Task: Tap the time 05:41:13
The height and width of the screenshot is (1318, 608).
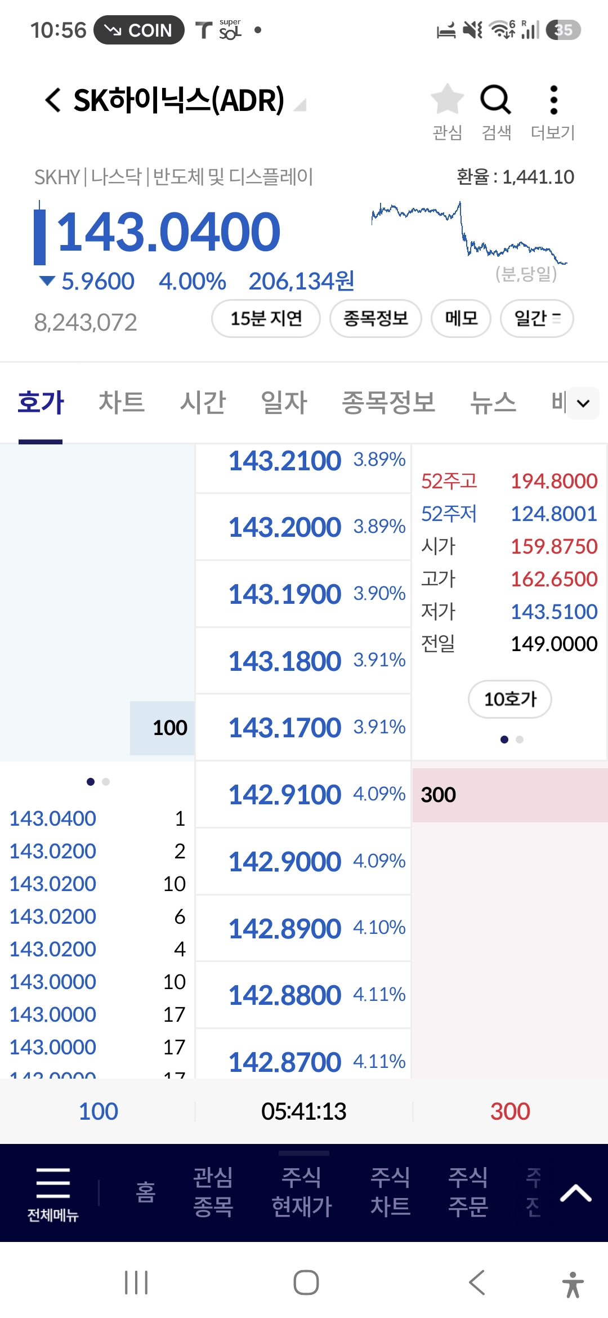Action: tap(304, 1111)
